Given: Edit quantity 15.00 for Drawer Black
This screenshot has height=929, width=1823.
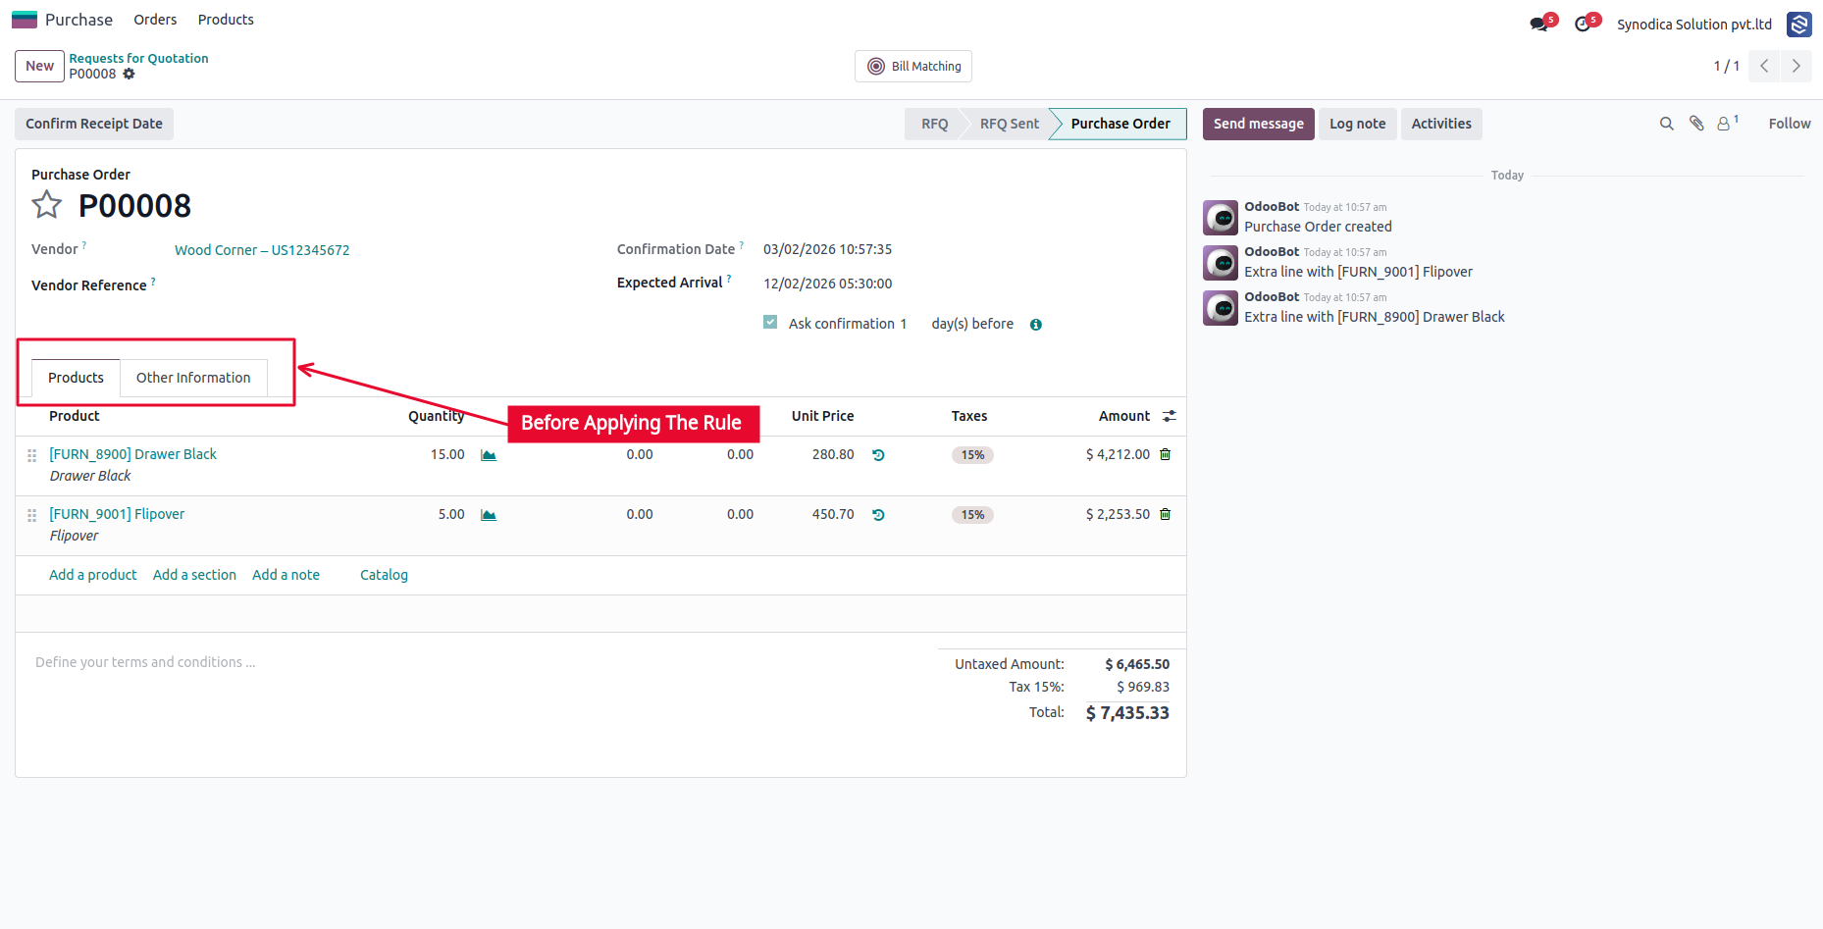Looking at the screenshot, I should coord(447,454).
